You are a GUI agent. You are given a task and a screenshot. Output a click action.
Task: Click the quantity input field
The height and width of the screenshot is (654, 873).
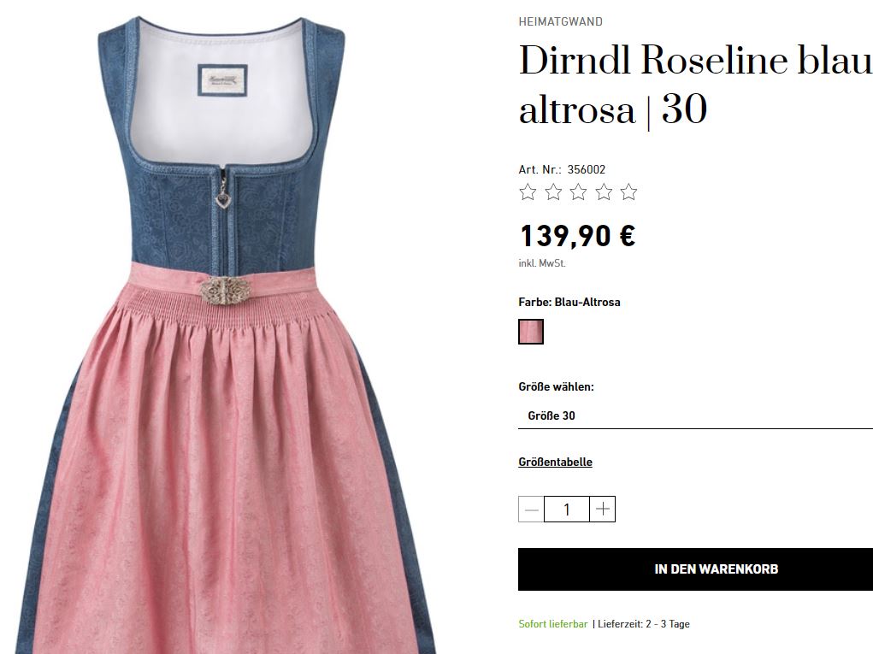click(x=567, y=510)
